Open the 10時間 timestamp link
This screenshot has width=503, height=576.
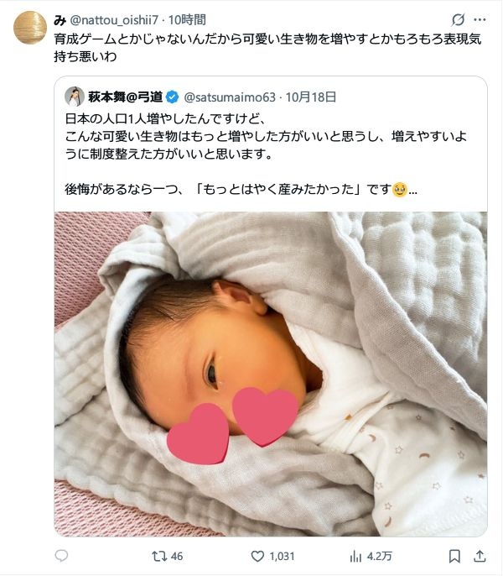coord(187,20)
